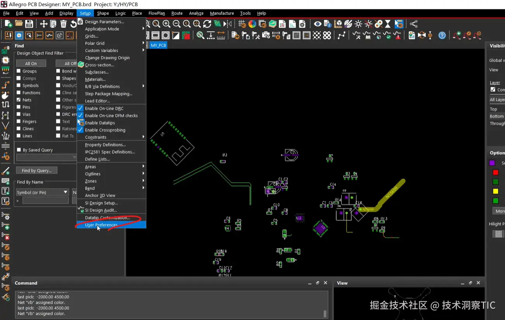Open the Manufacture menu
This screenshot has height=320, width=505.
pyautogui.click(x=222, y=13)
